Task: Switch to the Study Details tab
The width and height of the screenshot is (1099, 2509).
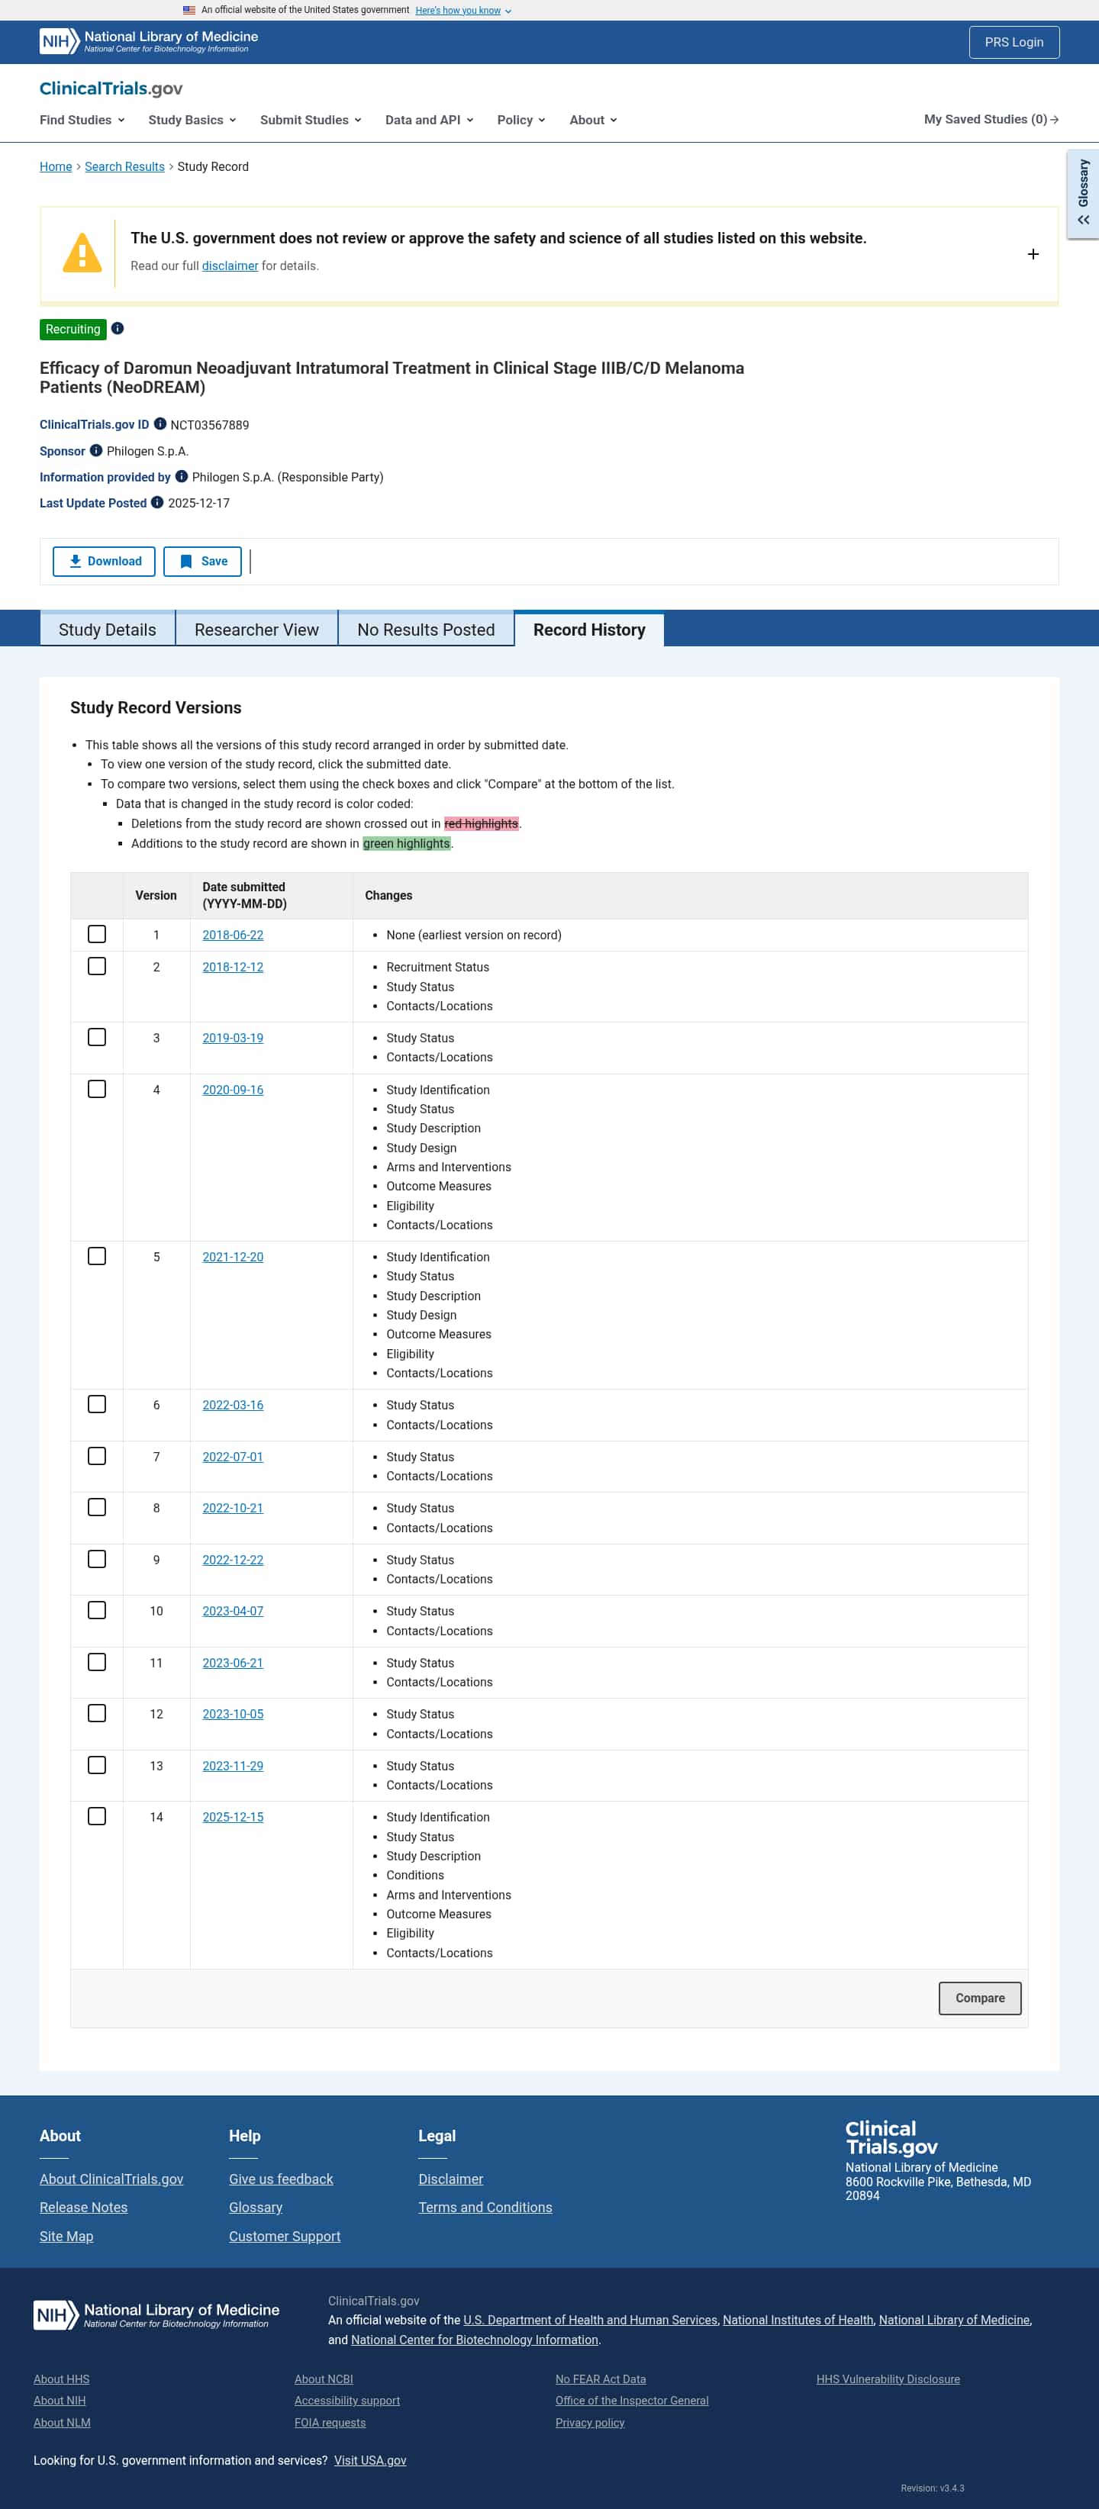Action: tap(107, 630)
